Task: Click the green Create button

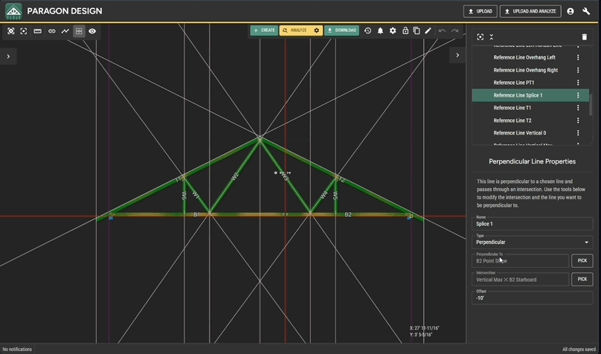Action: [264, 30]
